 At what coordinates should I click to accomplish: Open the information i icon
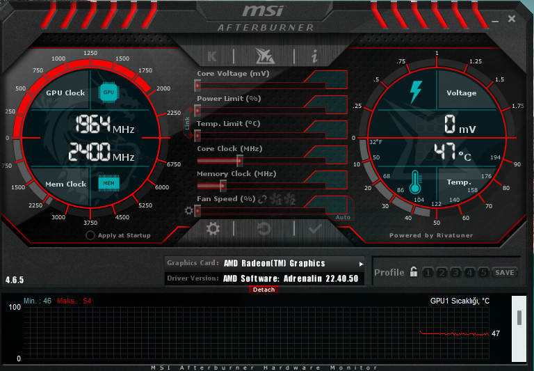[x=314, y=56]
